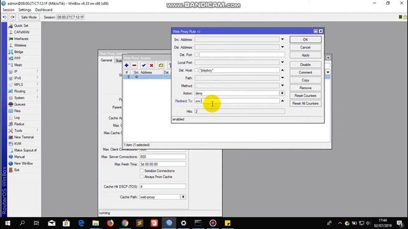The width and height of the screenshot is (408, 229).
Task: Open the Session menu
Action: pyautogui.click(x=8, y=10)
